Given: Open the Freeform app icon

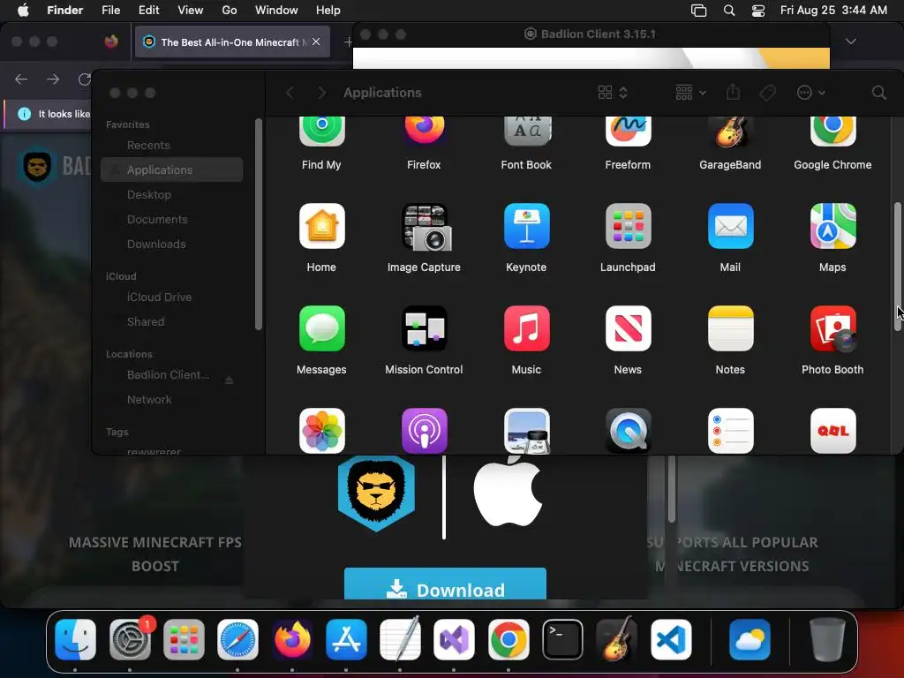Looking at the screenshot, I should tap(628, 131).
